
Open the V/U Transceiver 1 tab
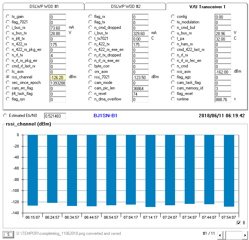point(207,7)
